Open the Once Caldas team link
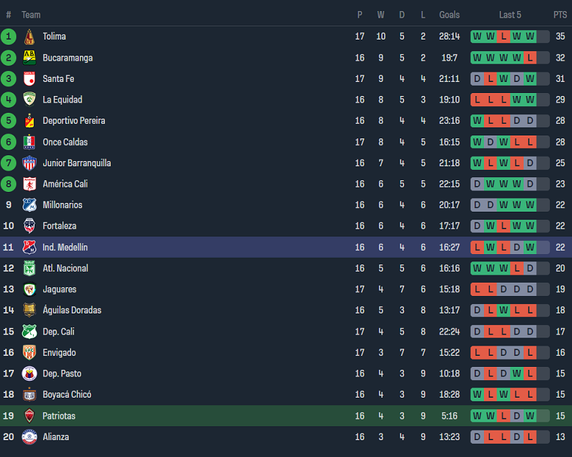This screenshot has width=572, height=457. point(64,142)
